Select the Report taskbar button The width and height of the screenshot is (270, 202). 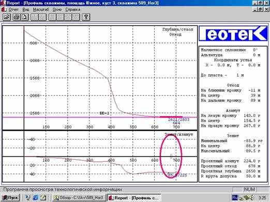[x=134, y=198]
